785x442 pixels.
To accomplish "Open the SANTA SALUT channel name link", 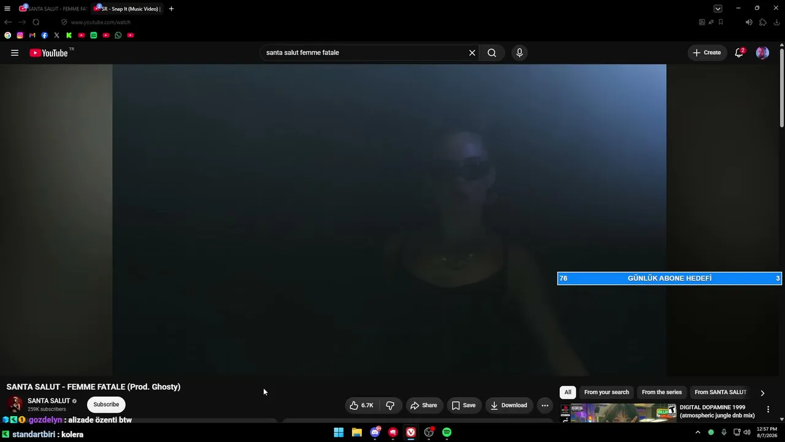I will (x=49, y=401).
